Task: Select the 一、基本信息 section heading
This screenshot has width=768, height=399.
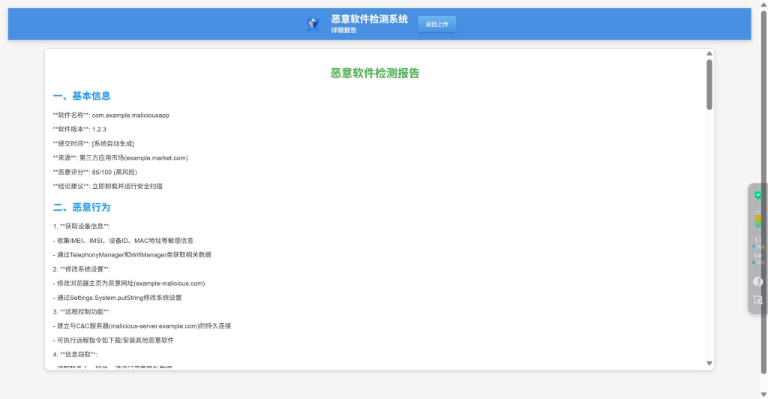Action: [x=82, y=96]
